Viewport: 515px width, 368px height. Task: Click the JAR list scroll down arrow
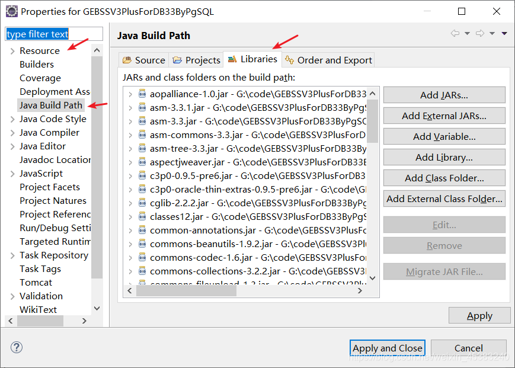click(x=372, y=278)
